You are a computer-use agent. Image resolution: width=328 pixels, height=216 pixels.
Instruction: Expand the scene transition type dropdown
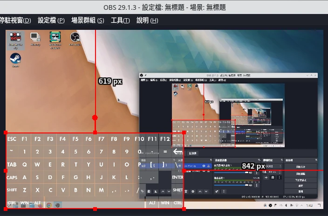click(x=273, y=166)
